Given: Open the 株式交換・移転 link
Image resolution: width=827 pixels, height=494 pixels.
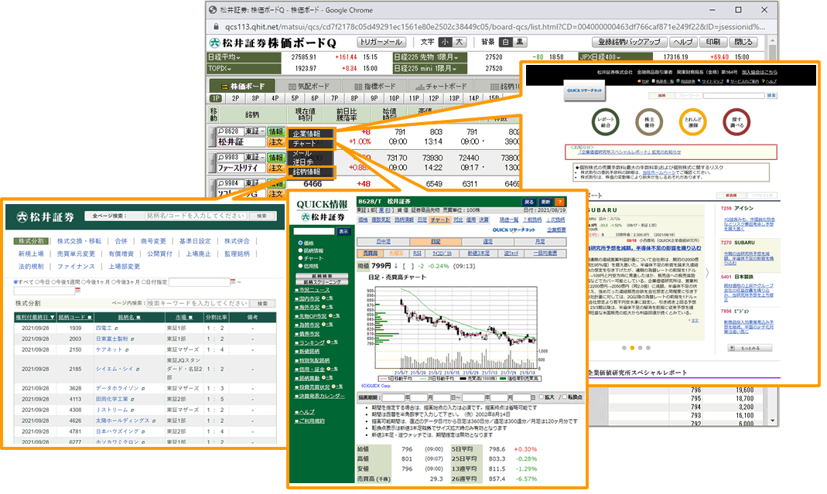Looking at the screenshot, I should coord(79,241).
